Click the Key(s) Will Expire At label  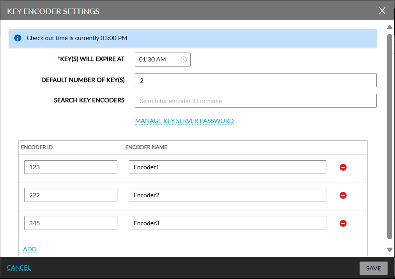tap(91, 59)
